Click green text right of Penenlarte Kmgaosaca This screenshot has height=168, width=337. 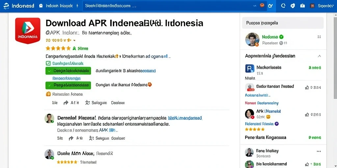(x=315, y=137)
